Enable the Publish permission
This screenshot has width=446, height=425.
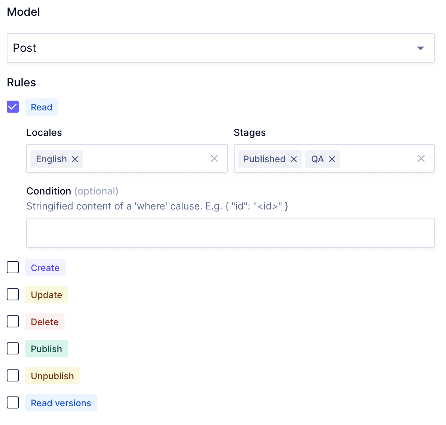12,348
